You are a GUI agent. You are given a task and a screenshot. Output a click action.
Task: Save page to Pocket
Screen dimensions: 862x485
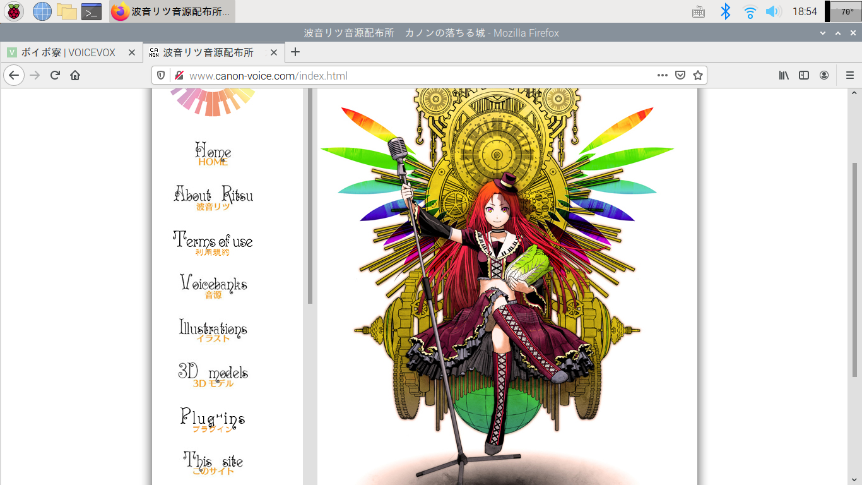(x=680, y=75)
